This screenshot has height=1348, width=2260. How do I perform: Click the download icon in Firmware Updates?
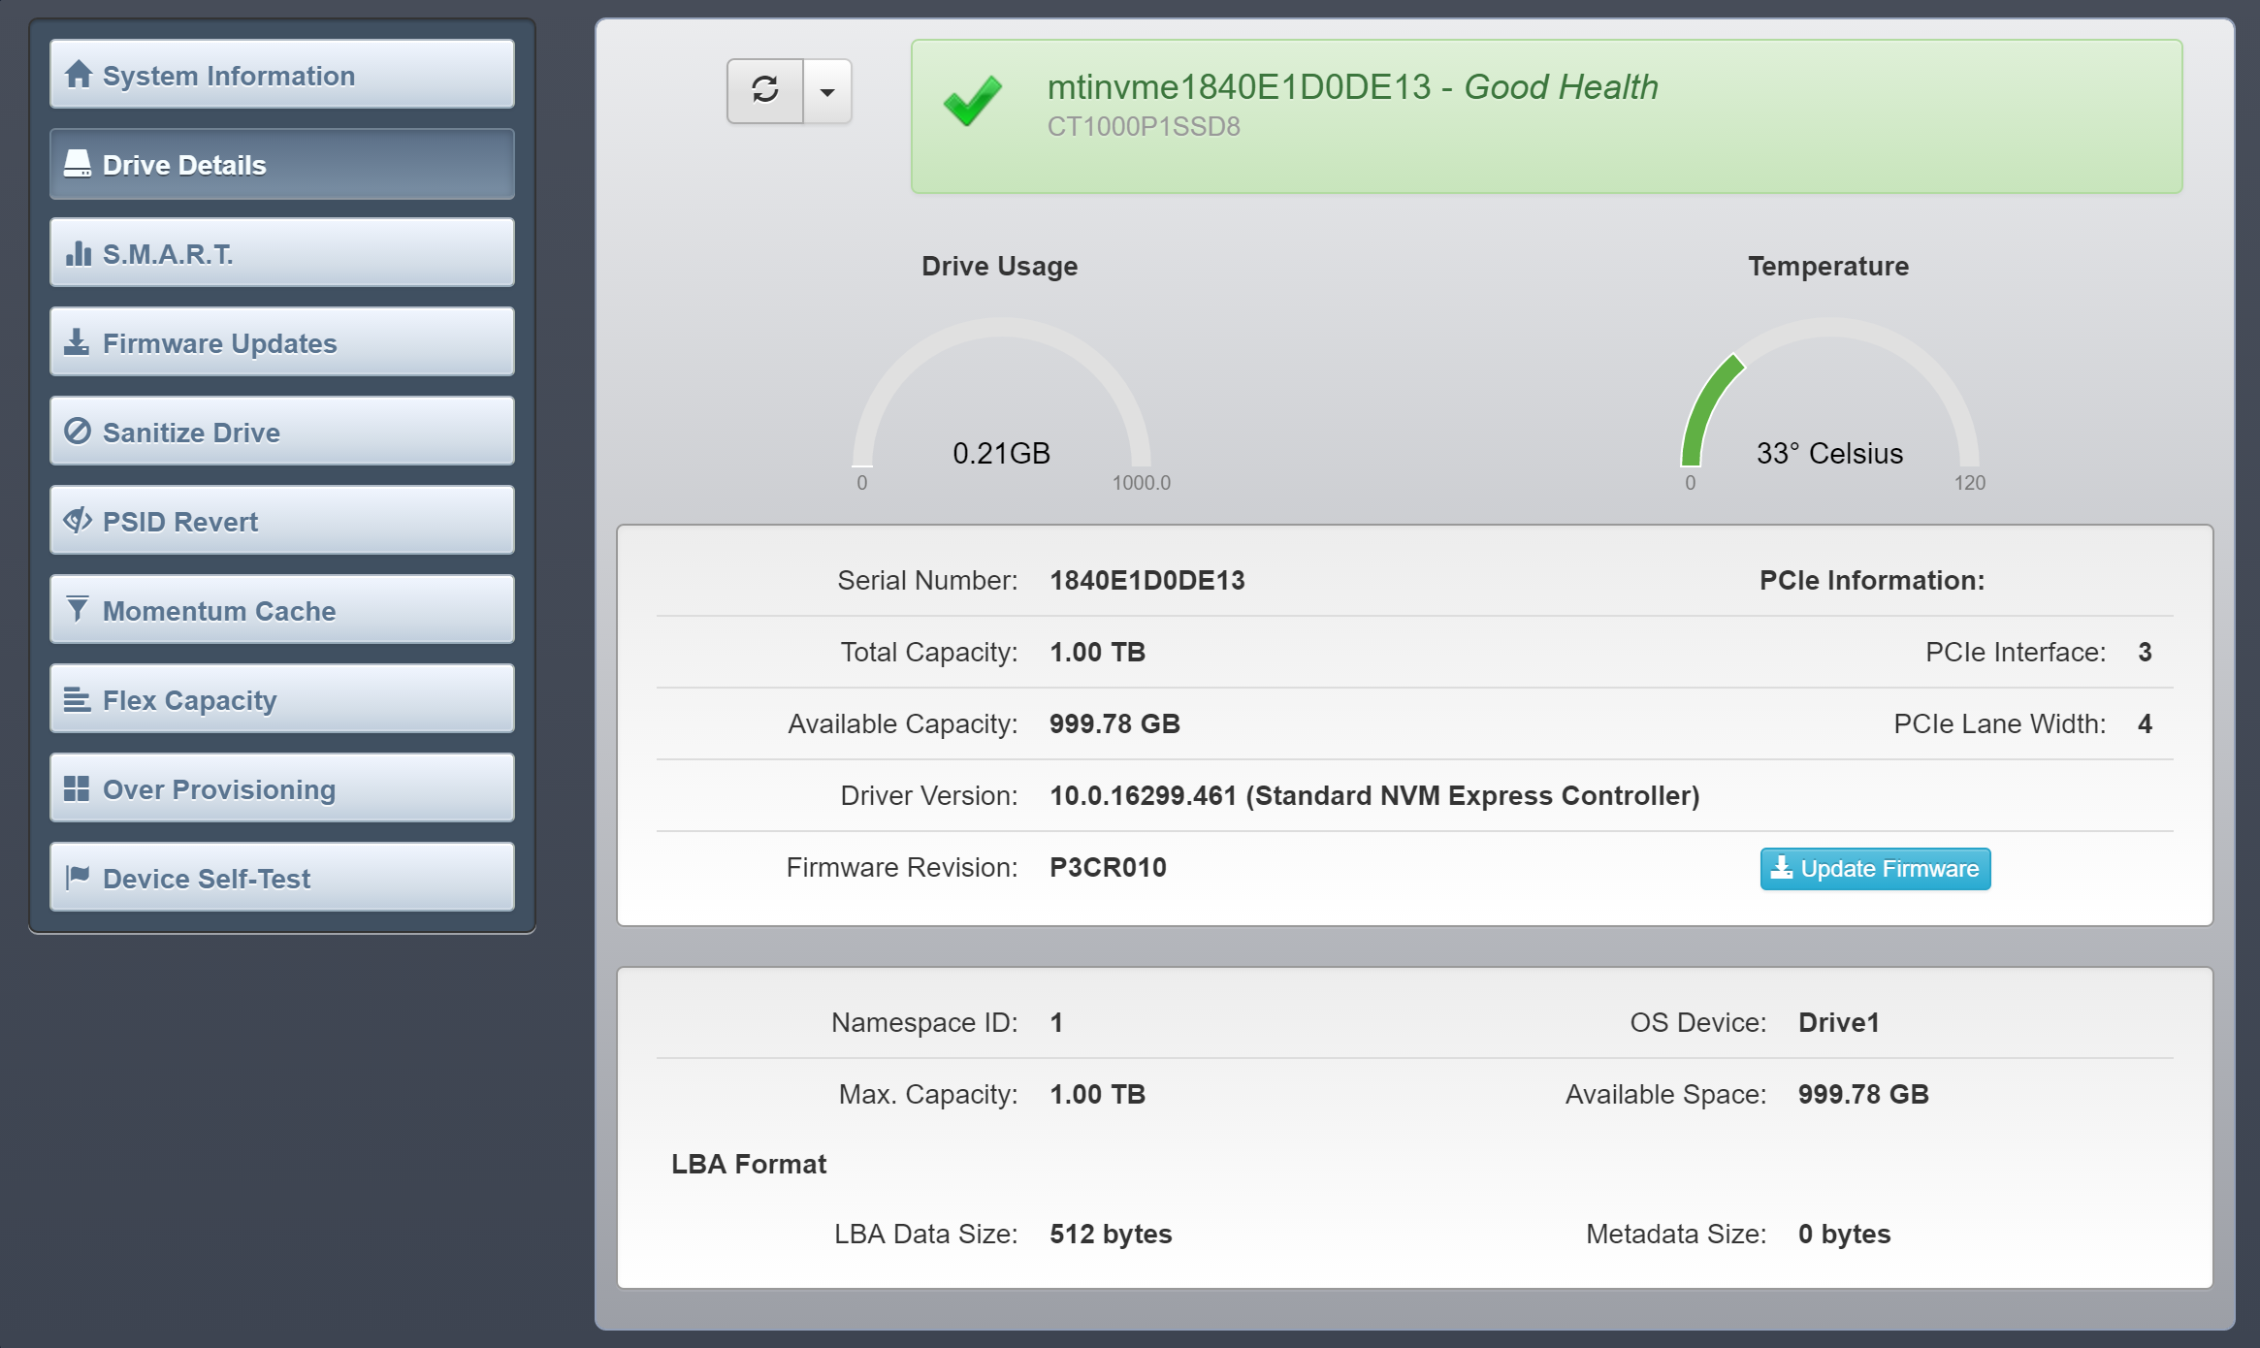pyautogui.click(x=77, y=341)
